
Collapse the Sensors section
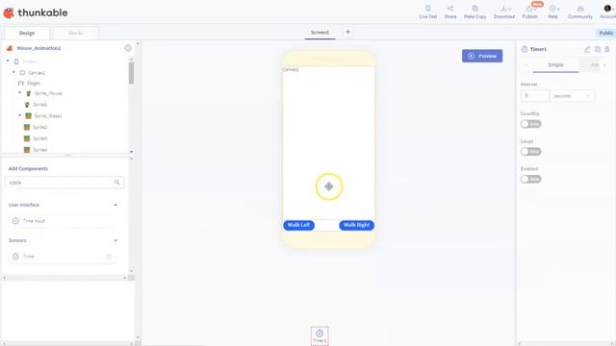(x=115, y=240)
